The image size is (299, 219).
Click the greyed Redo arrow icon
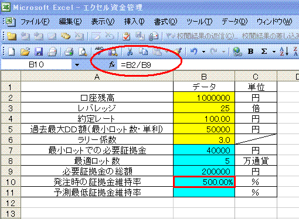[x=214, y=52]
